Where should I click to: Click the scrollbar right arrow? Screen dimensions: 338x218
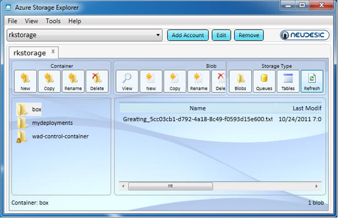317,186
